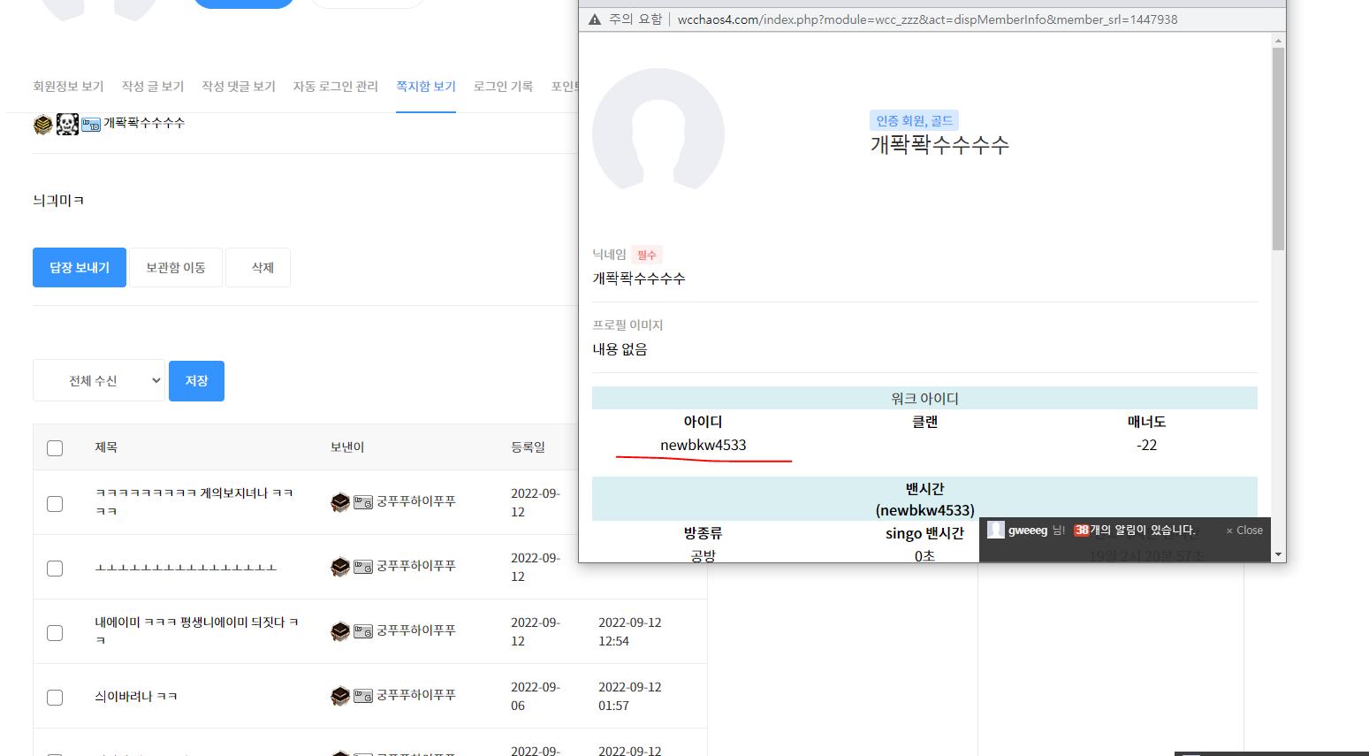Go to 자동 로그인 관리 tab
Image resolution: width=1369 pixels, height=756 pixels.
coord(336,87)
